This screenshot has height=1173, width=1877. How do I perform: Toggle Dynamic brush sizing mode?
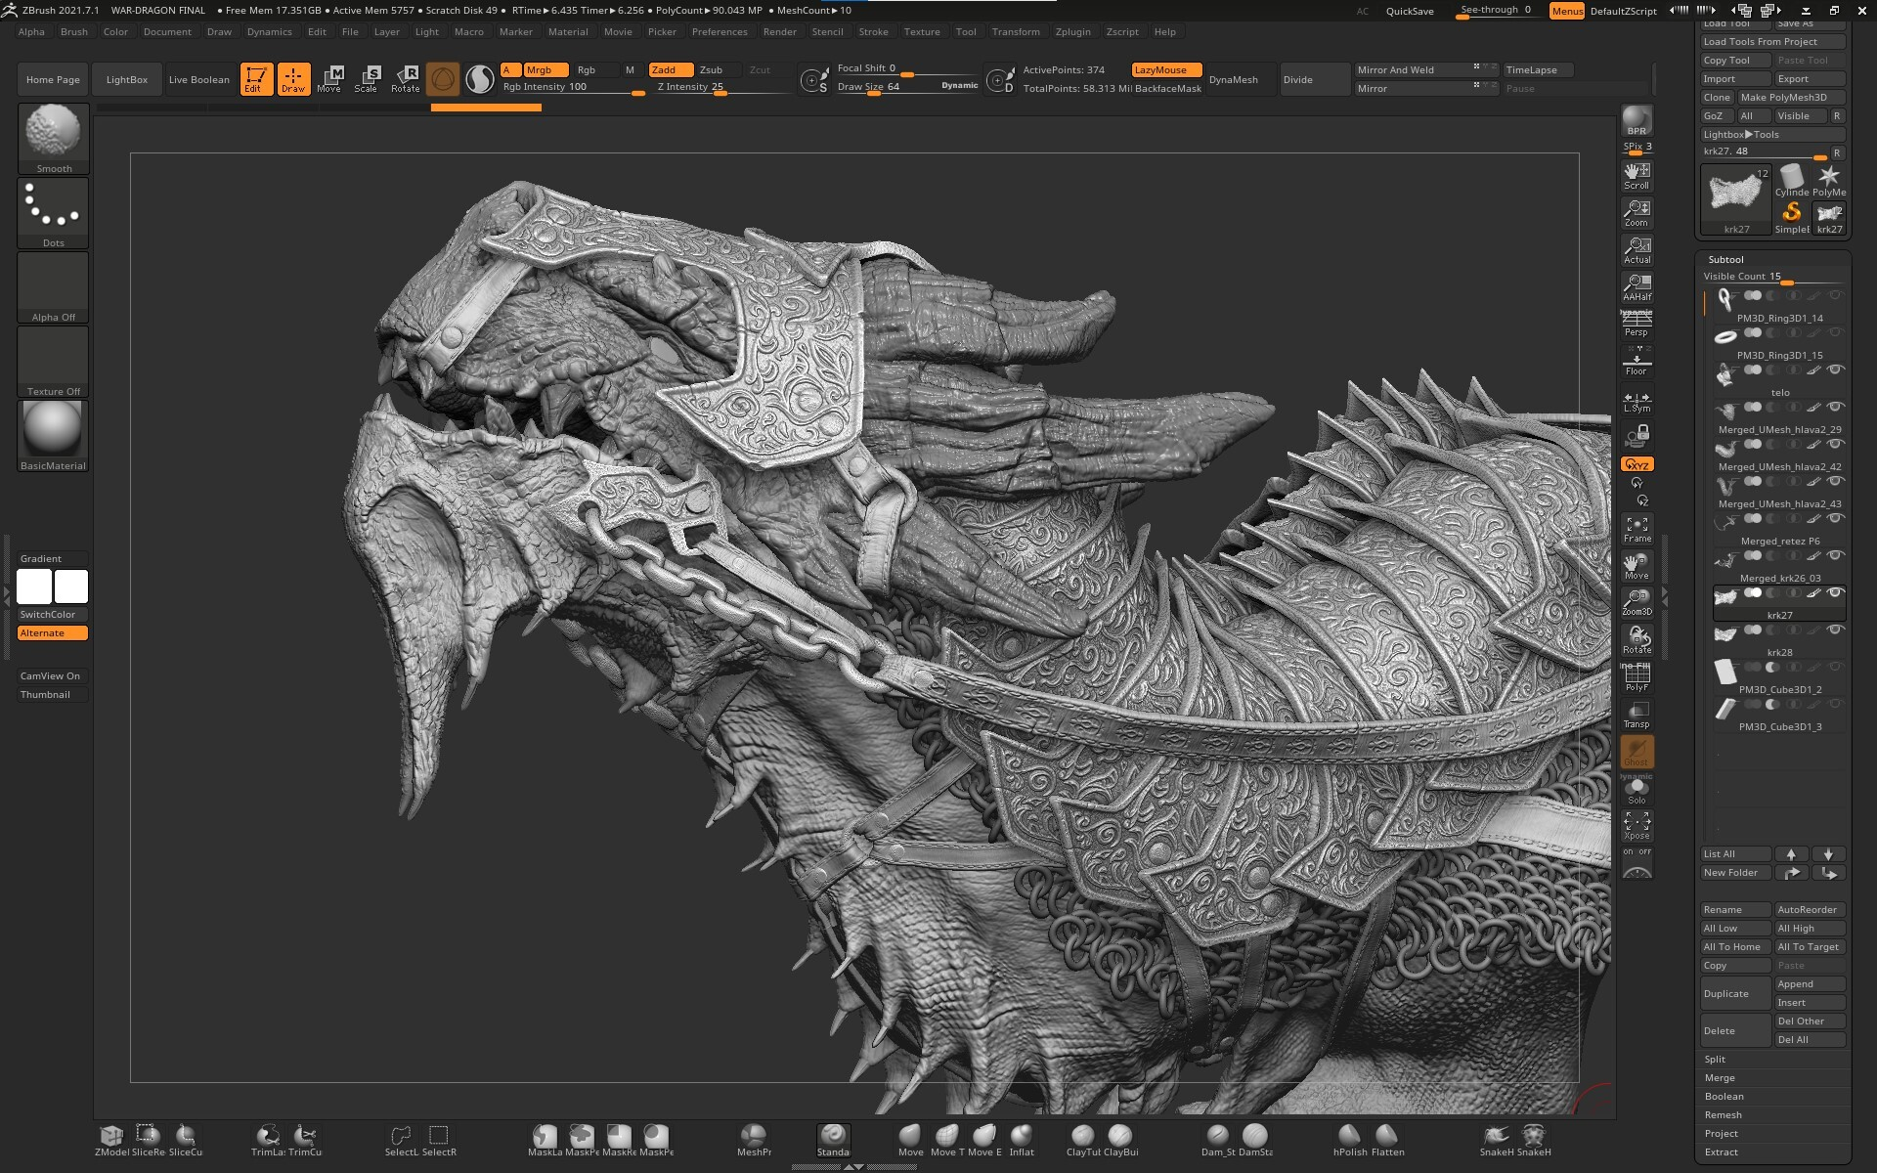[959, 85]
